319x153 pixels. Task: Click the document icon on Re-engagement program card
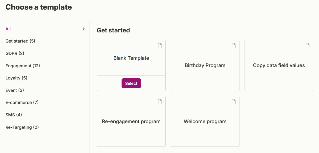tap(160, 102)
